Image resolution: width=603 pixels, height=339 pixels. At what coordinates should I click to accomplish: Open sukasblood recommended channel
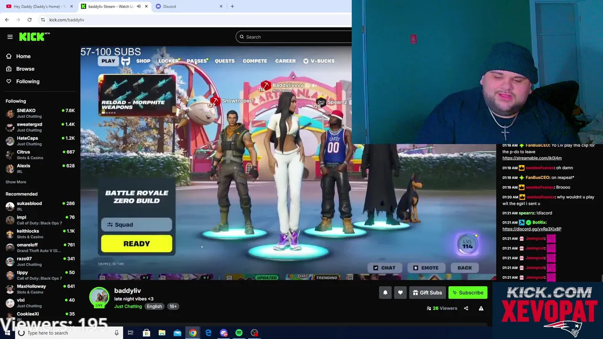click(40, 206)
